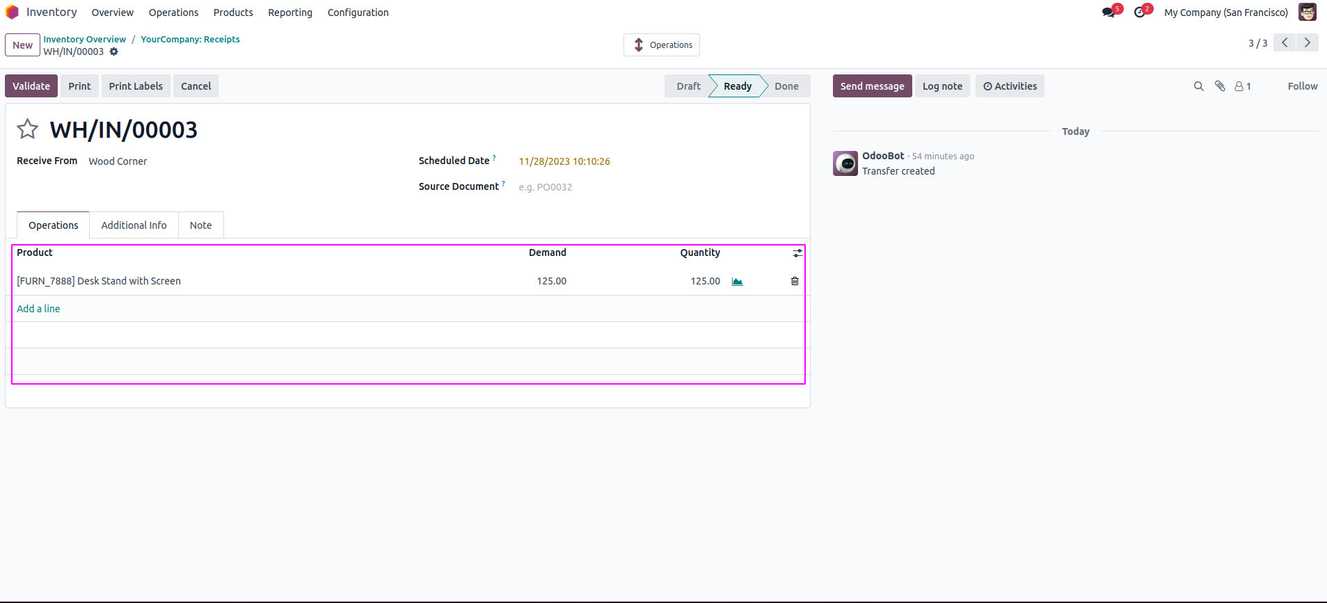The height and width of the screenshot is (603, 1327).
Task: Sort by Product column header
Action: [35, 252]
